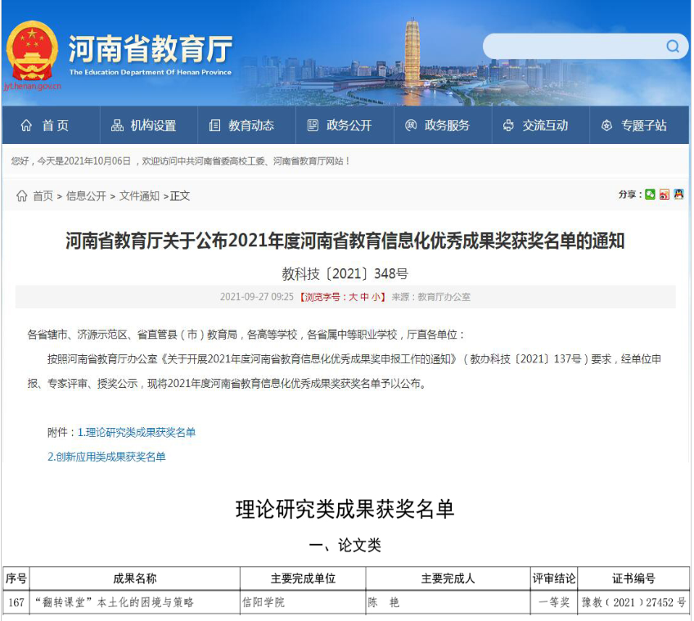Click the article title about 2021年度教育信息化优秀成果奖
The image size is (694, 621).
[345, 241]
